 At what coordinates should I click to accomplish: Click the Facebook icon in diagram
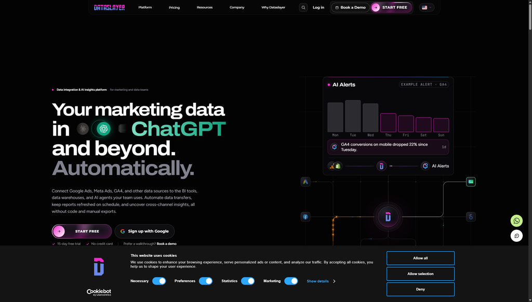click(305, 217)
